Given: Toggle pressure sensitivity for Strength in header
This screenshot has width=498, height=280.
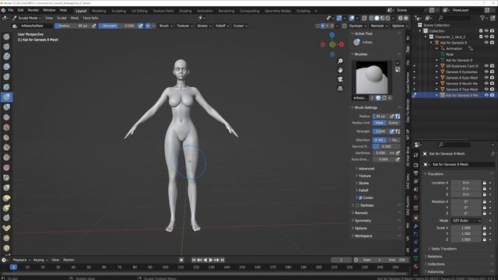Looking at the screenshot, I should click(141, 26).
